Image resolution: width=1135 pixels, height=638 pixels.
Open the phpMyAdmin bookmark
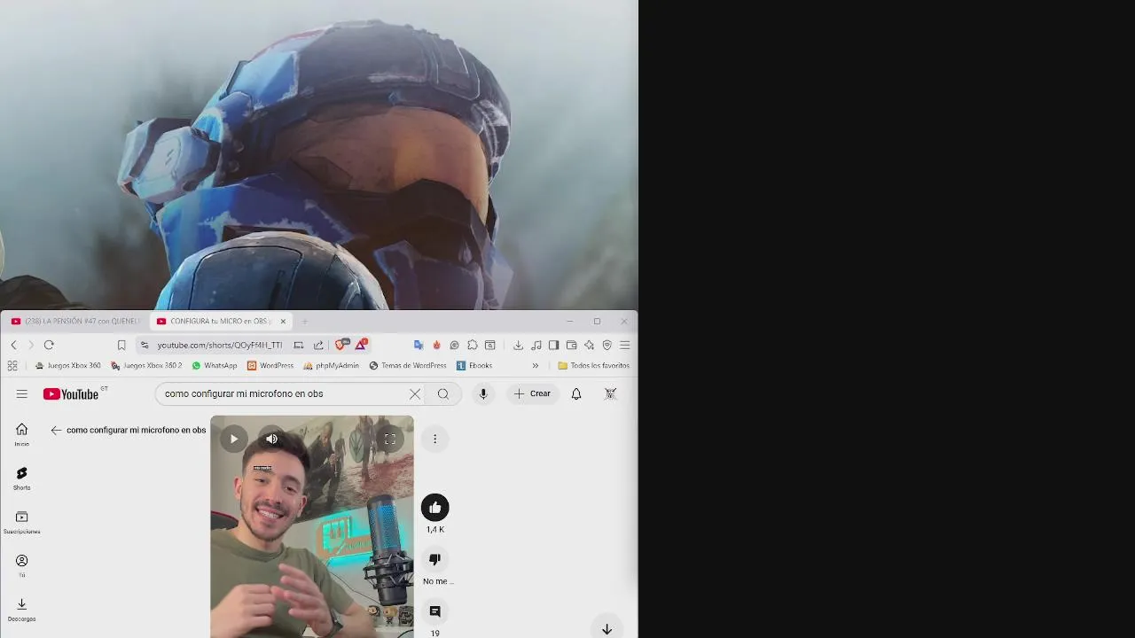[331, 365]
